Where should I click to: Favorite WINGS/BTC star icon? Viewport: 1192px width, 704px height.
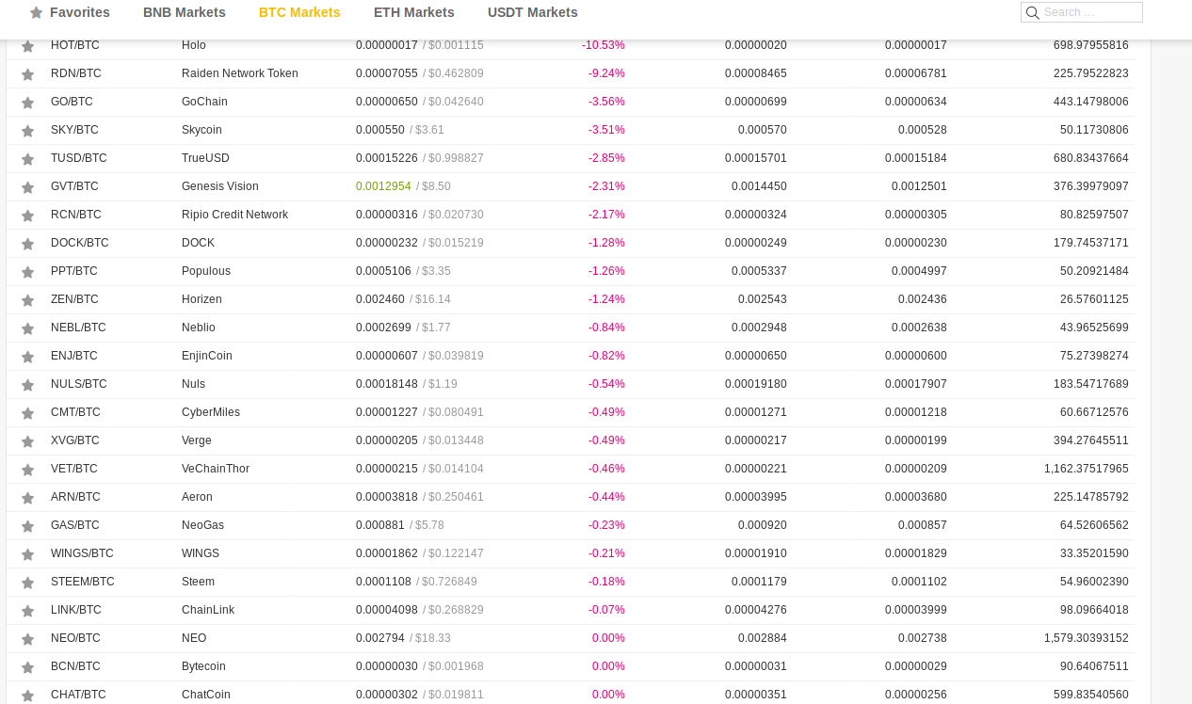coord(28,554)
